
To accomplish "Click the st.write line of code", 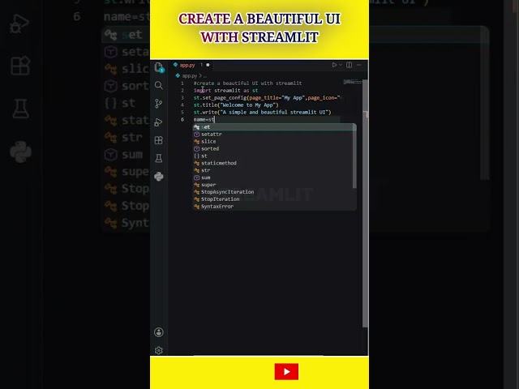I will [262, 112].
